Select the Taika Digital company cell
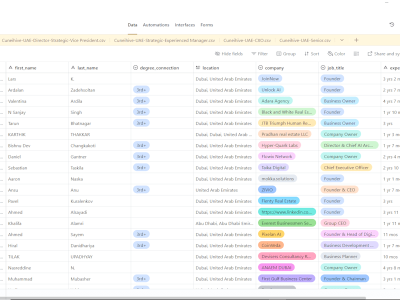Viewport: 400px width, 300px height. (287, 167)
